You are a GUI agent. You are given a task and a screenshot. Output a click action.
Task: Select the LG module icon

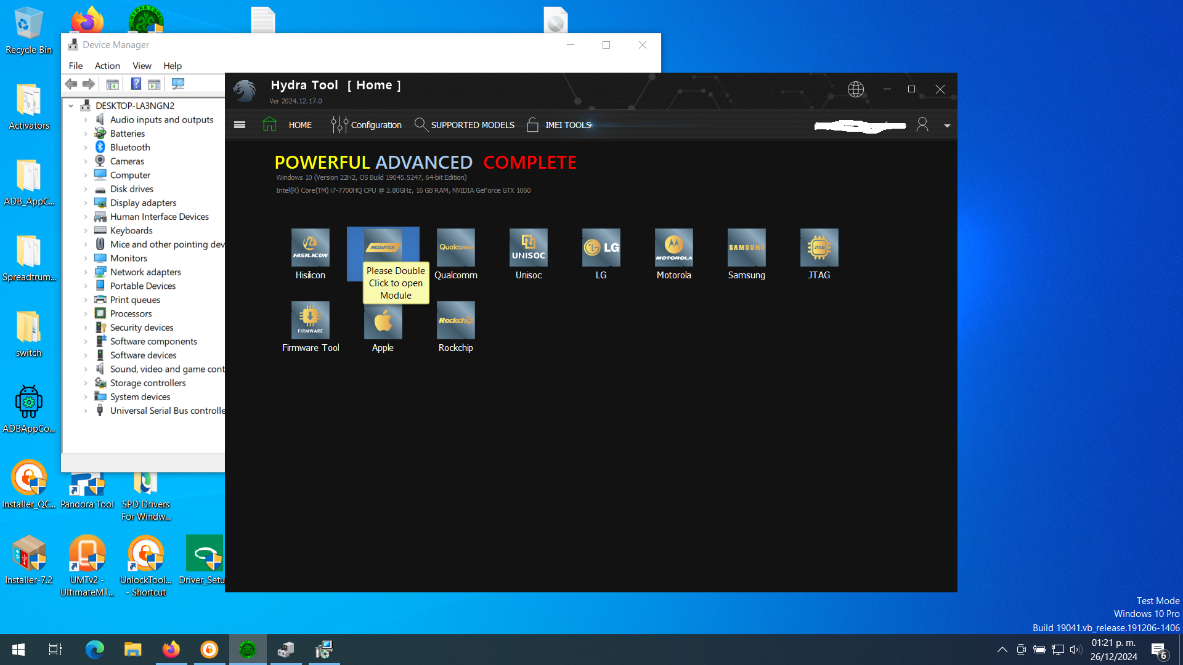coord(601,248)
